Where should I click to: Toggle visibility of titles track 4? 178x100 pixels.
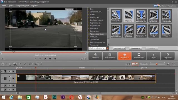[x=13, y=71]
